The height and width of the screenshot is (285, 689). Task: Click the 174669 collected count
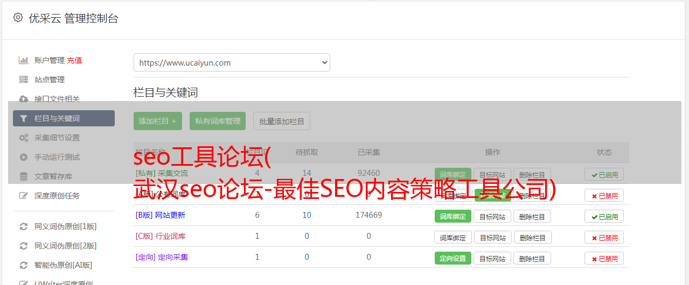[368, 215]
